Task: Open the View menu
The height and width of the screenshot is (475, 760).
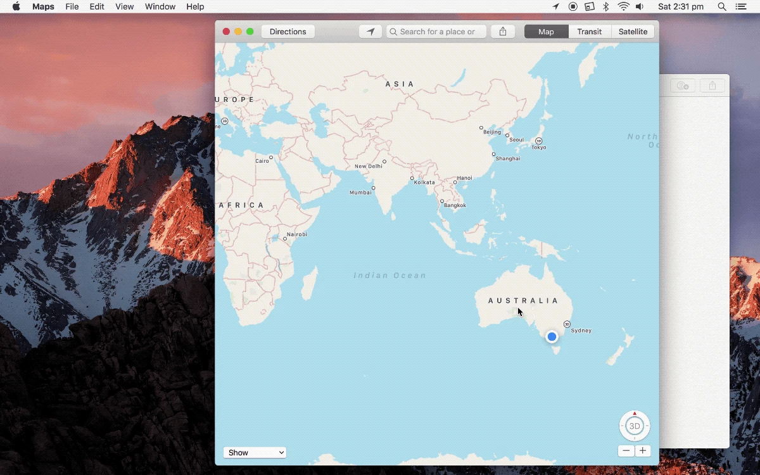Action: click(x=124, y=6)
